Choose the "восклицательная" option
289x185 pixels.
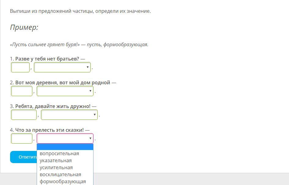pos(60,175)
